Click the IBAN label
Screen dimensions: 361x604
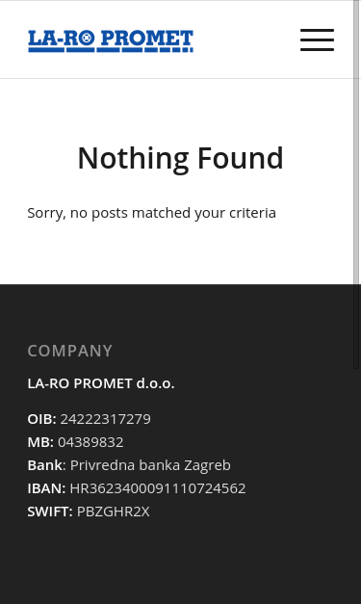pyautogui.click(x=46, y=488)
